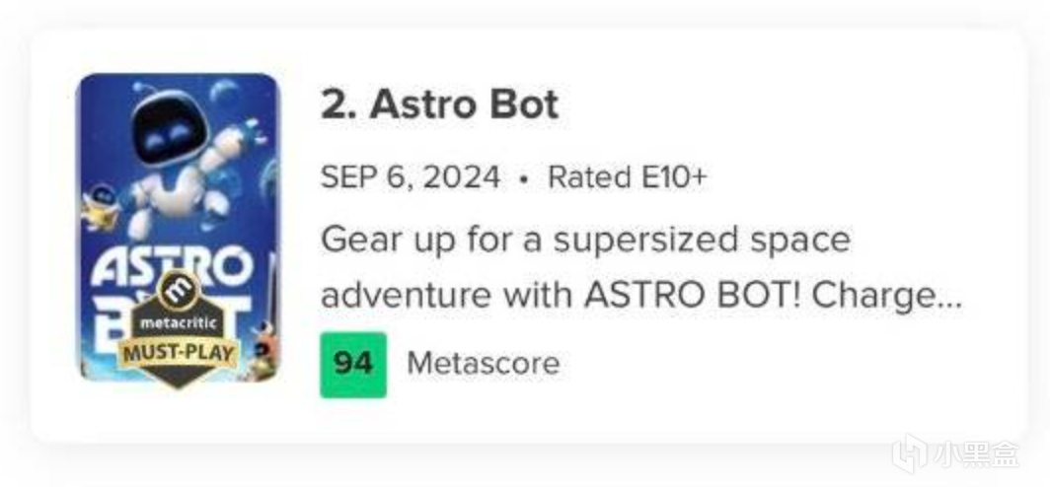Click the bullet separator between date and rating
Viewport: 1050px width, 487px height.
pyautogui.click(x=524, y=179)
